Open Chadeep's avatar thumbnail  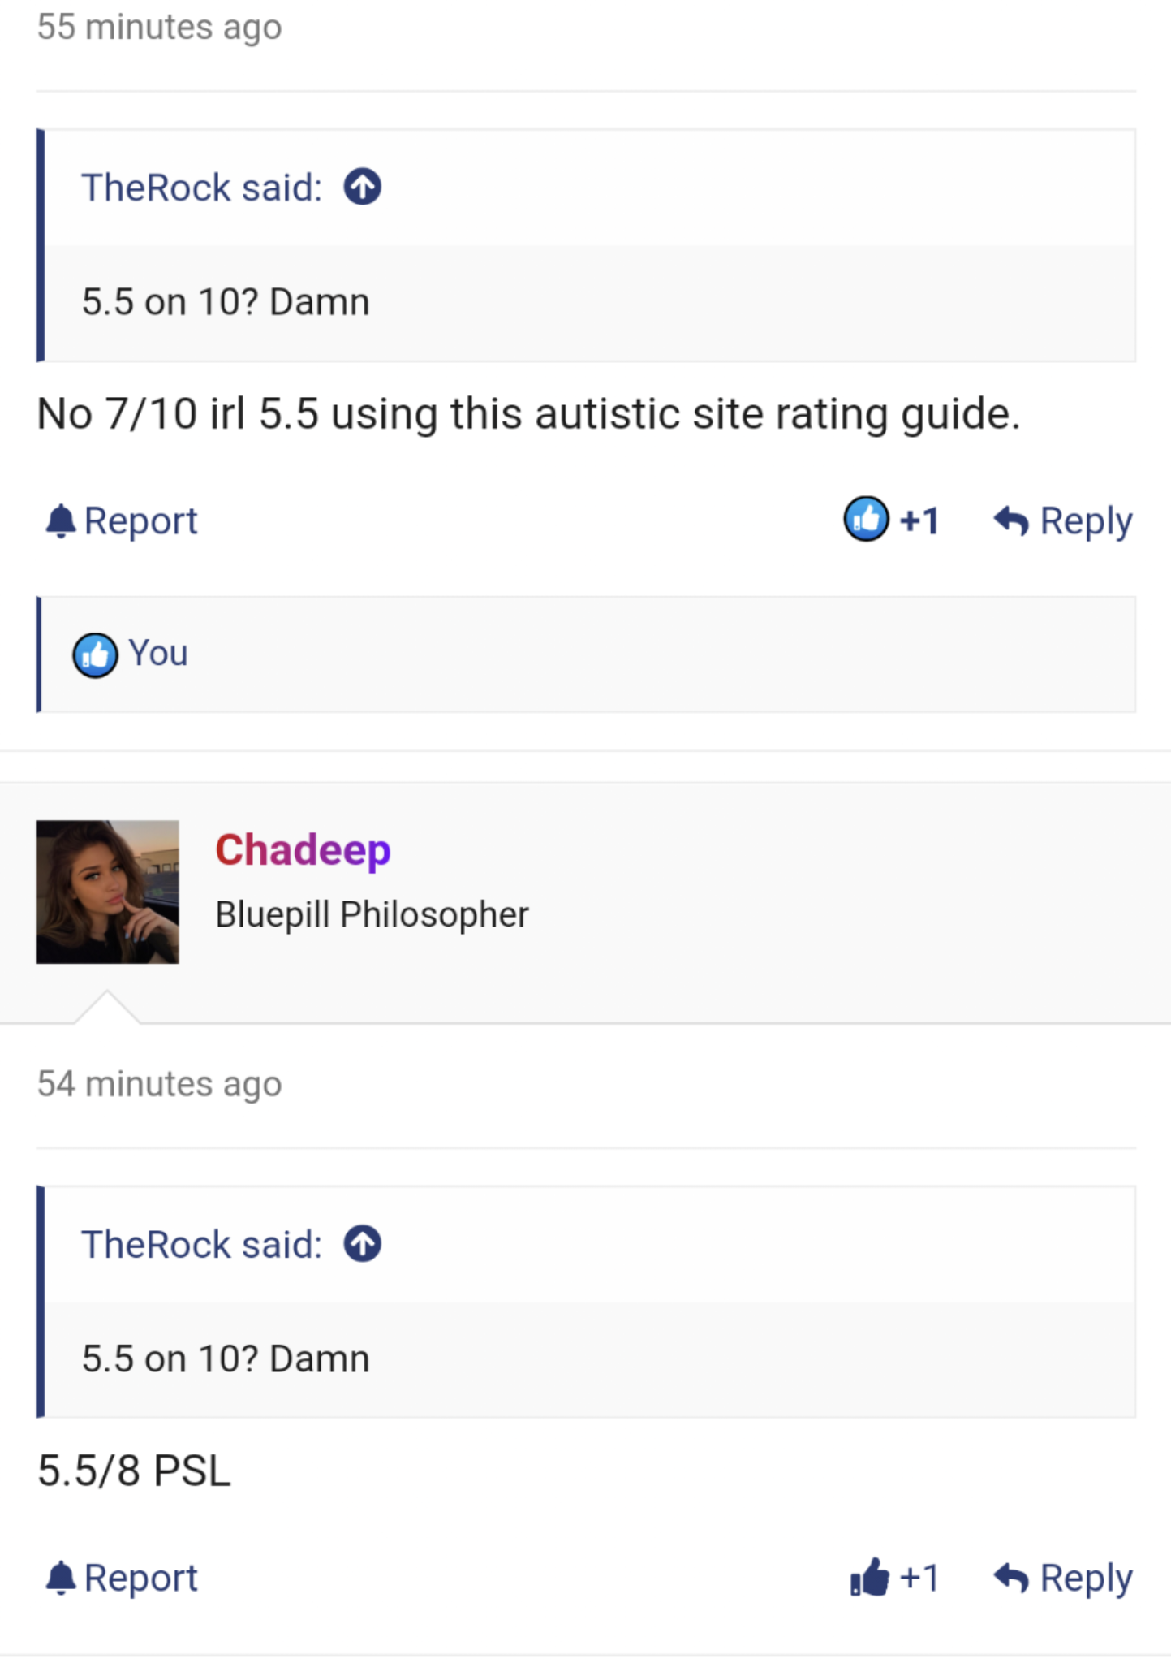click(x=107, y=892)
